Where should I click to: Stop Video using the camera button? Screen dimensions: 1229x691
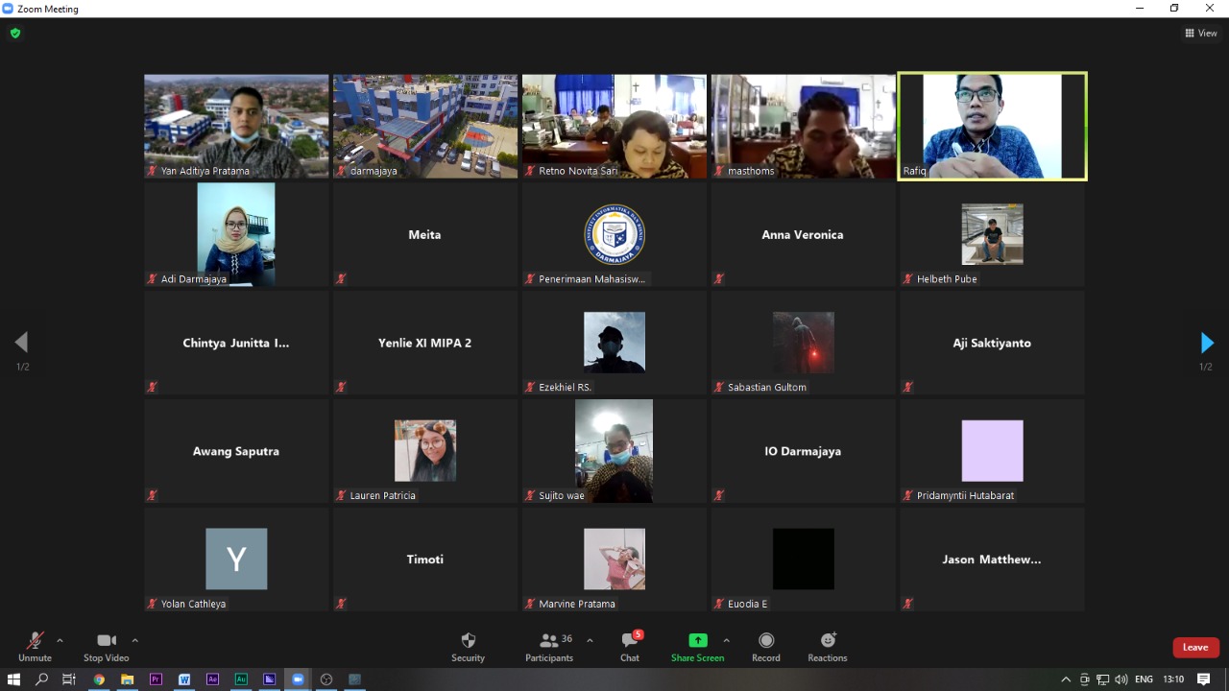106,647
